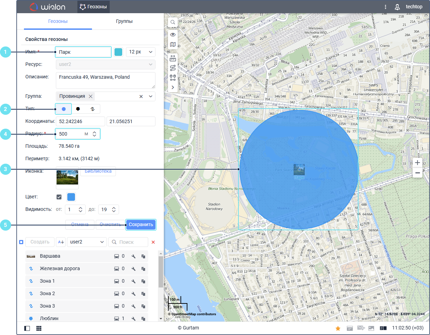The height and width of the screenshot is (335, 430).
Task: Open the Геозоны top menu item
Action: (93, 7)
